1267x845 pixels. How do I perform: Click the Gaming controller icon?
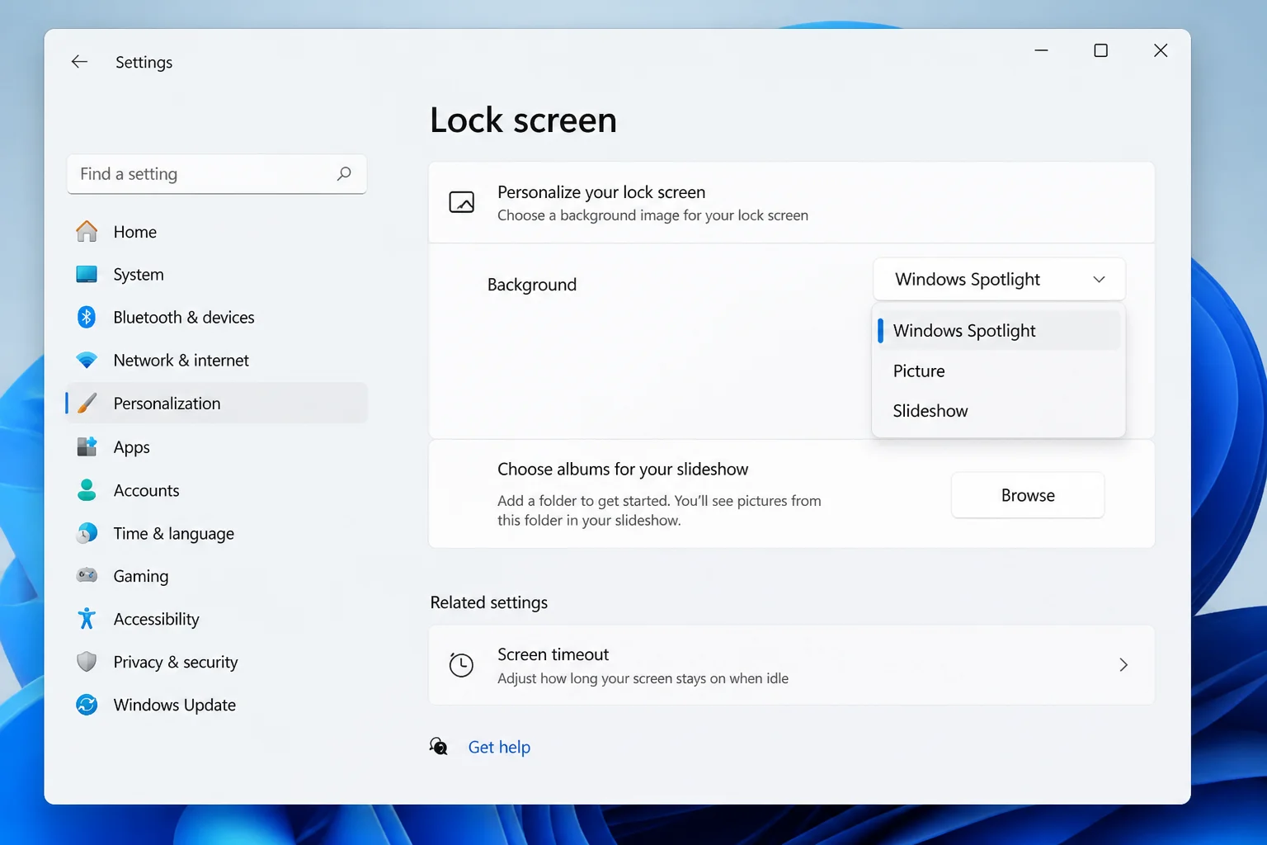pos(87,575)
